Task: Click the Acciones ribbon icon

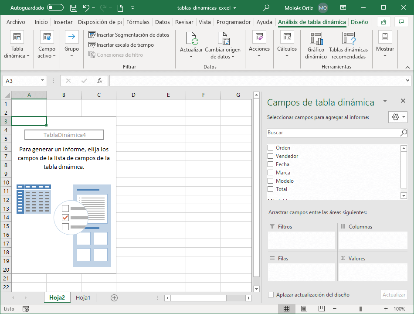Action: point(259,37)
